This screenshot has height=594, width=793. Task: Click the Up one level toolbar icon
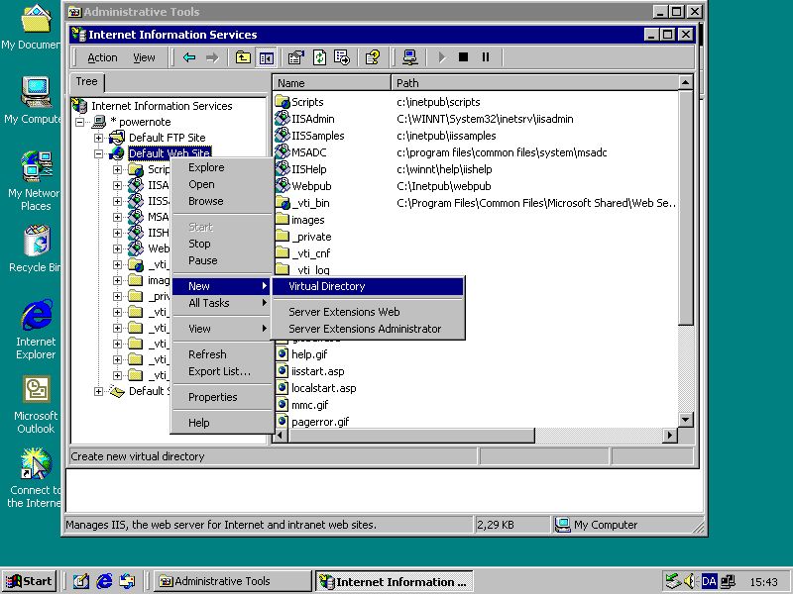pyautogui.click(x=244, y=57)
